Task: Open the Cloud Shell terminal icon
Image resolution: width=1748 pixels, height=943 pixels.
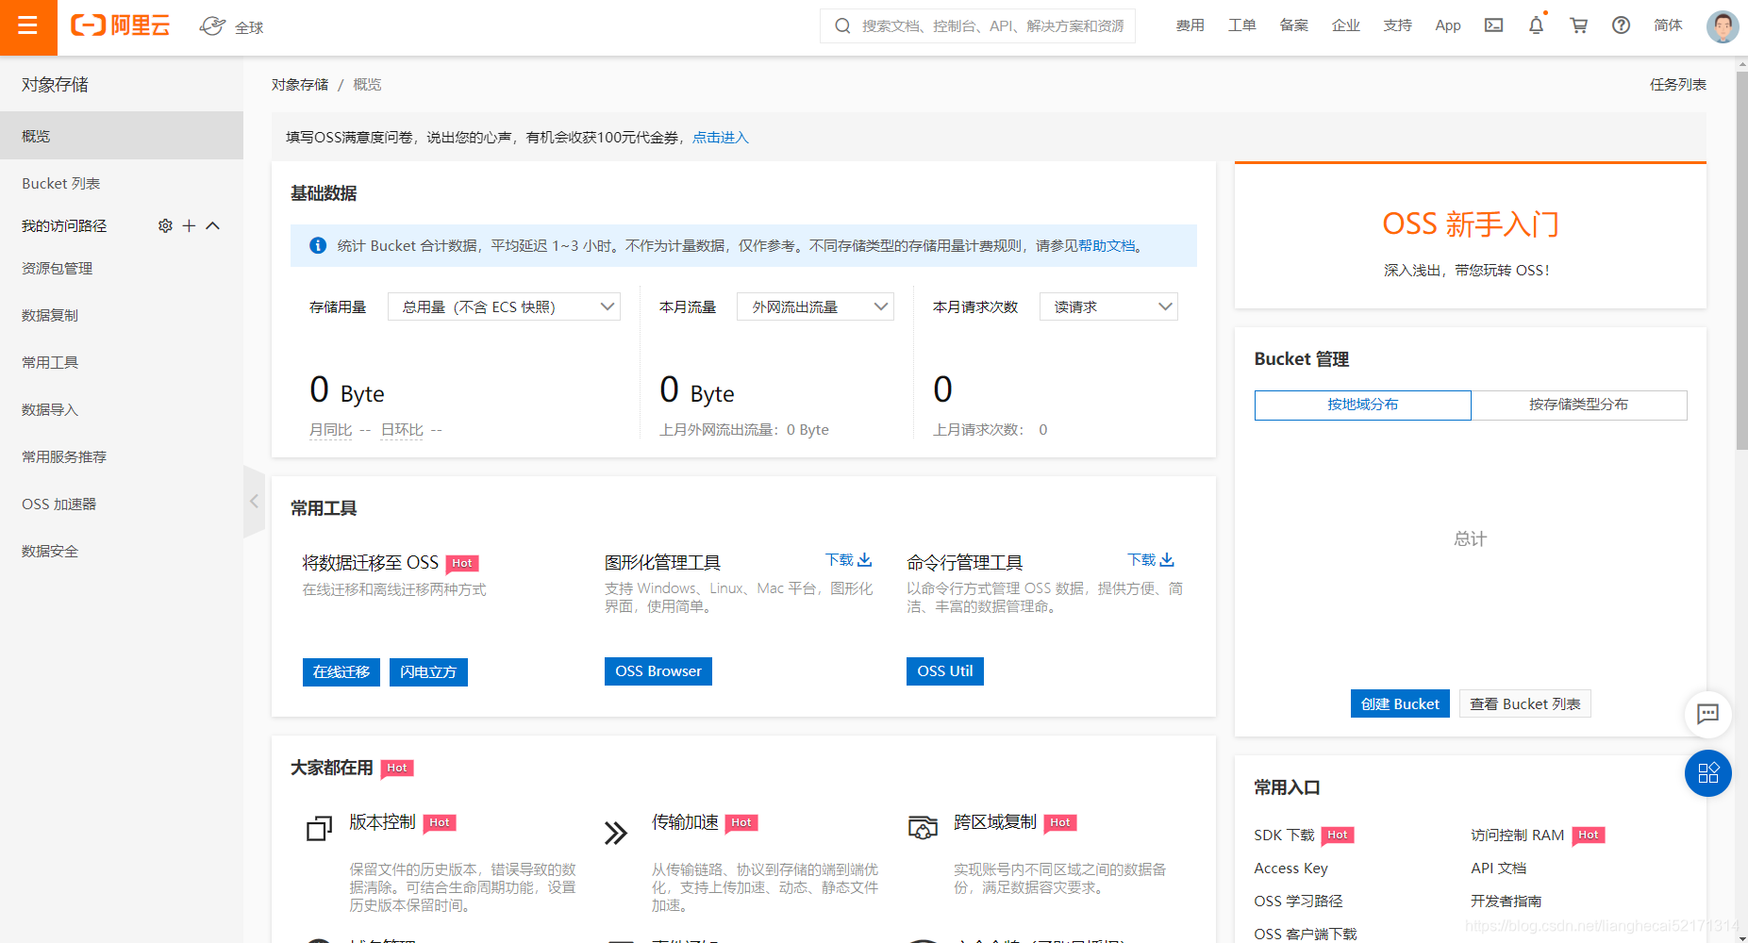Action: coord(1494,25)
